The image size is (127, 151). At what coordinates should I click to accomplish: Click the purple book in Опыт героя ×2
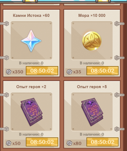32,112
